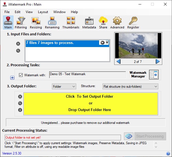Clear input files with the X icon
Viewport: 172px width, 157px height.
pyautogui.click(x=18, y=44)
